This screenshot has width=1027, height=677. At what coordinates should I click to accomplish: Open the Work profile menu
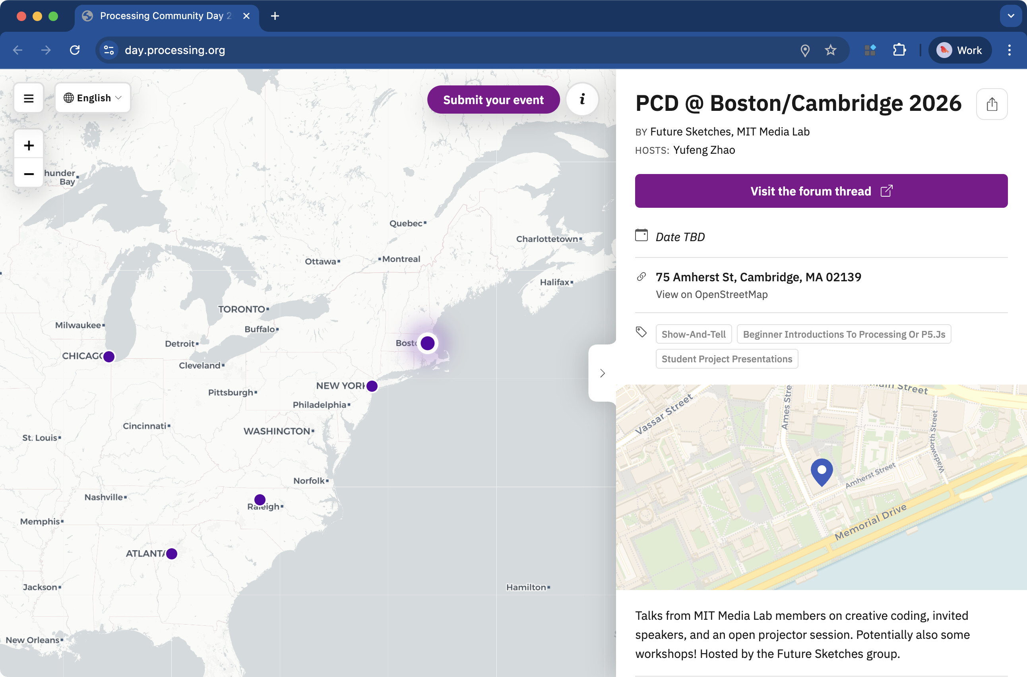click(x=959, y=50)
